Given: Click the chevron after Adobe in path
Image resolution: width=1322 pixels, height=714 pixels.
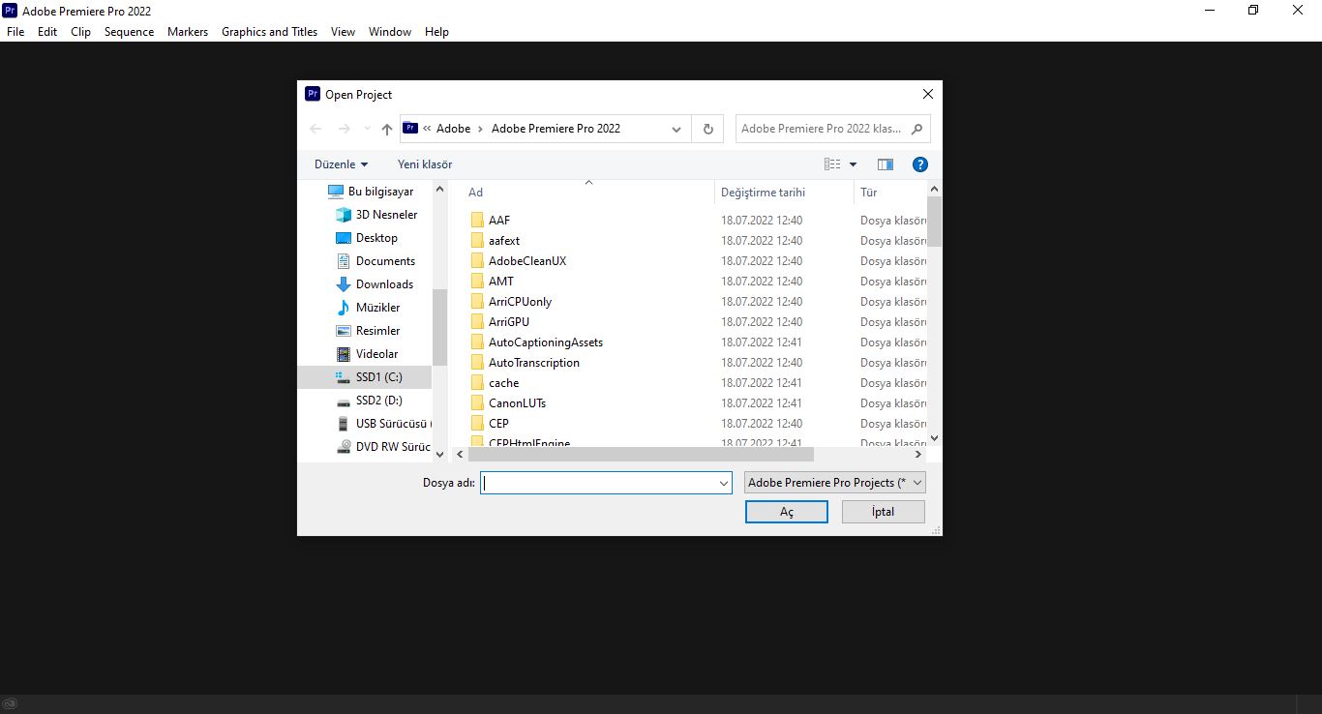Looking at the screenshot, I should point(481,129).
